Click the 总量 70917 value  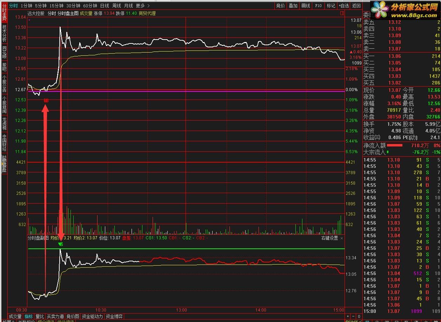click(x=394, y=110)
